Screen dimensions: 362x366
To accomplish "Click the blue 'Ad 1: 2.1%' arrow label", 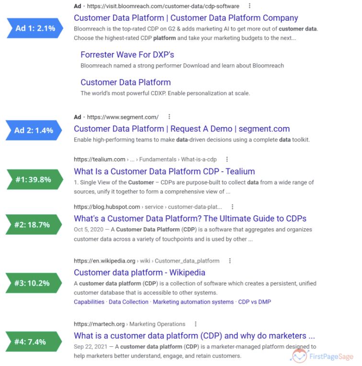I will pyautogui.click(x=35, y=28).
